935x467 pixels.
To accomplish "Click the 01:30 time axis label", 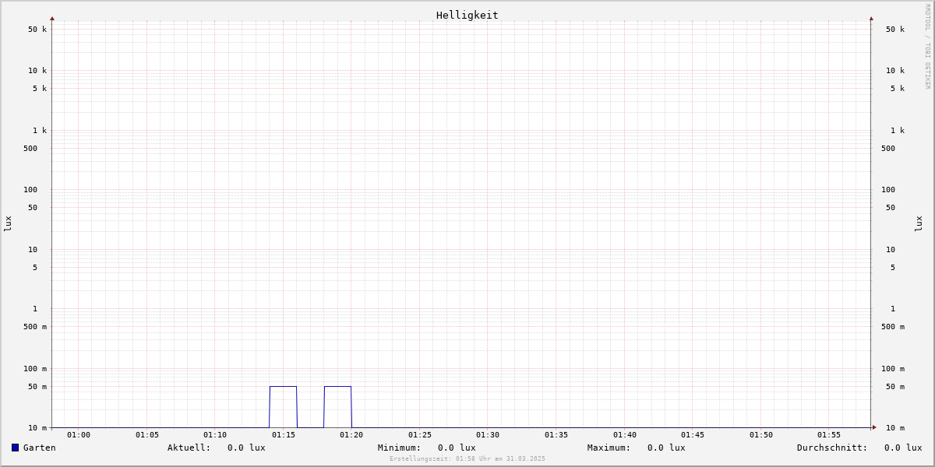I will 488,435.
